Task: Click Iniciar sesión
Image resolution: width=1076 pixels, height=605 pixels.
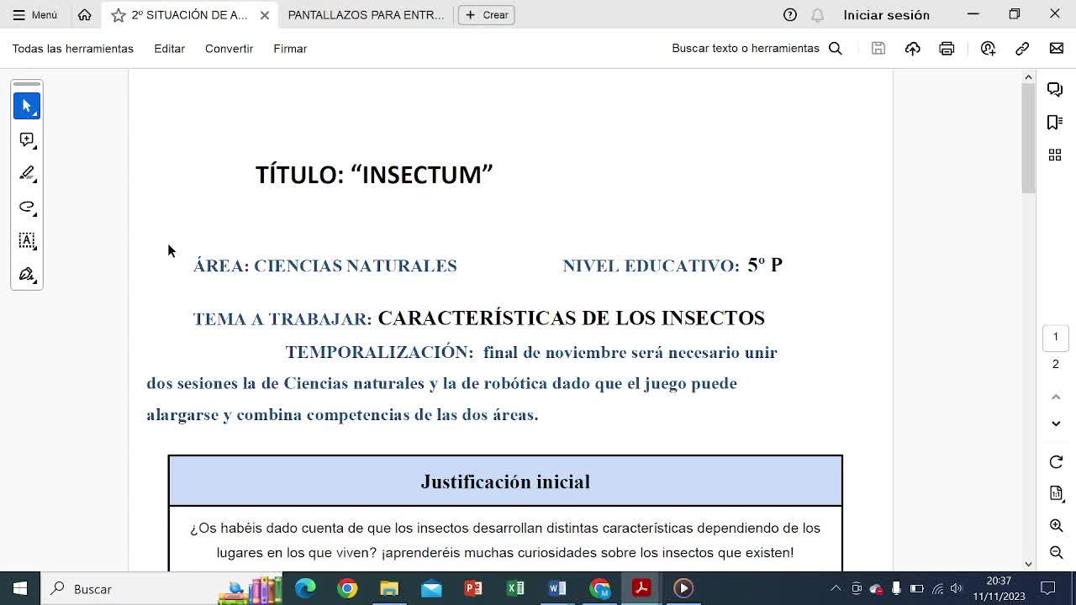Action: (x=886, y=14)
